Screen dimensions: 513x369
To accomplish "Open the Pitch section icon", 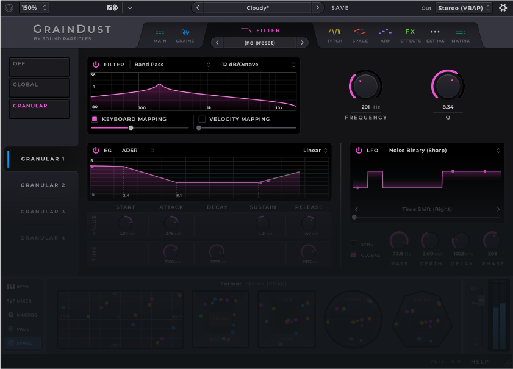I will tap(335, 35).
